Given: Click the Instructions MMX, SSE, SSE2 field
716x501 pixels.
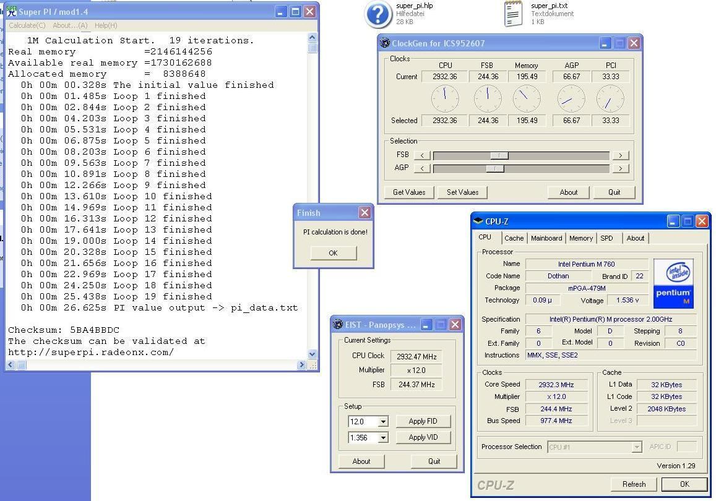Looking at the screenshot, I should tap(611, 356).
